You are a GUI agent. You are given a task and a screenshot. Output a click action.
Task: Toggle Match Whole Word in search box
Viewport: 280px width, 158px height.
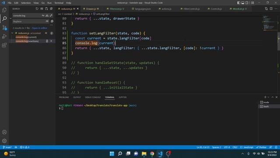pos(47,16)
